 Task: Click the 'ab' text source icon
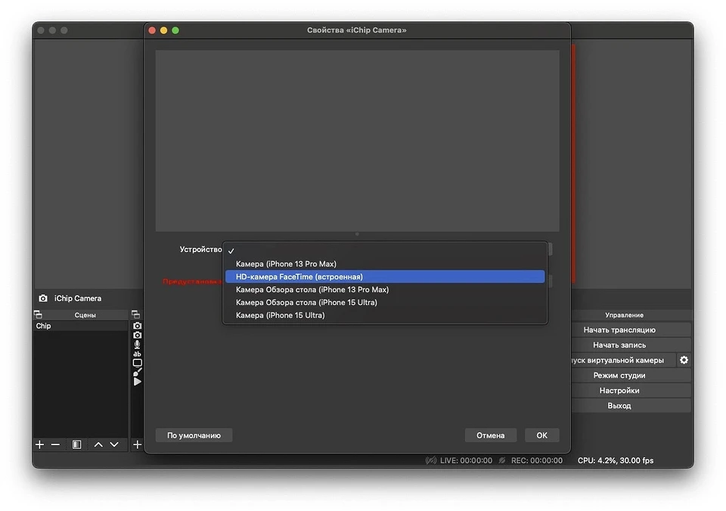coord(137,354)
